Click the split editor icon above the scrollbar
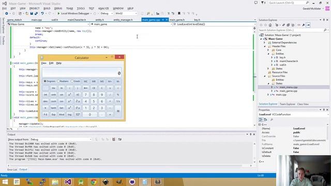The height and width of the screenshot is (186, 331). pos(254,28)
